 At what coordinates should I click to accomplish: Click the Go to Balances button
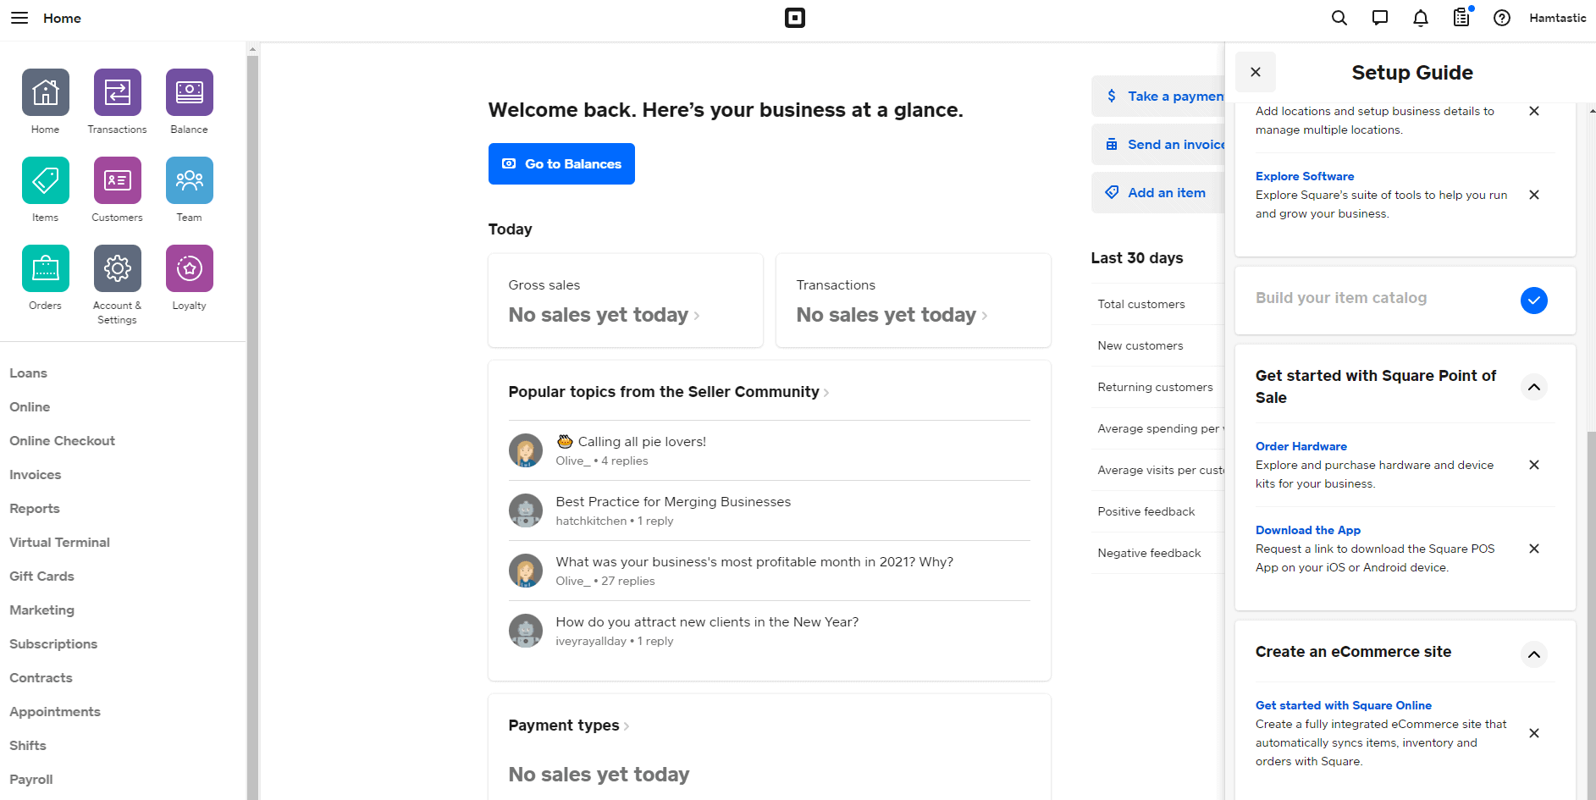coord(561,163)
